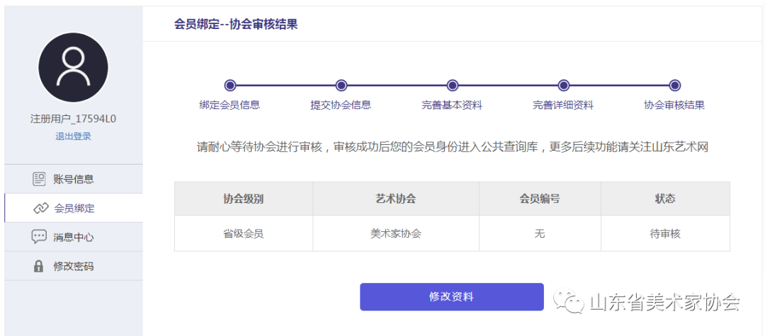765x336 pixels.
Task: Click the 会员绑定 chain link icon
Action: tap(40, 209)
